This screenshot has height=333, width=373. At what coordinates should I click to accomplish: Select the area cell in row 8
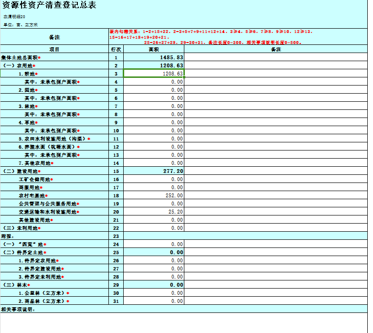tap(154, 114)
